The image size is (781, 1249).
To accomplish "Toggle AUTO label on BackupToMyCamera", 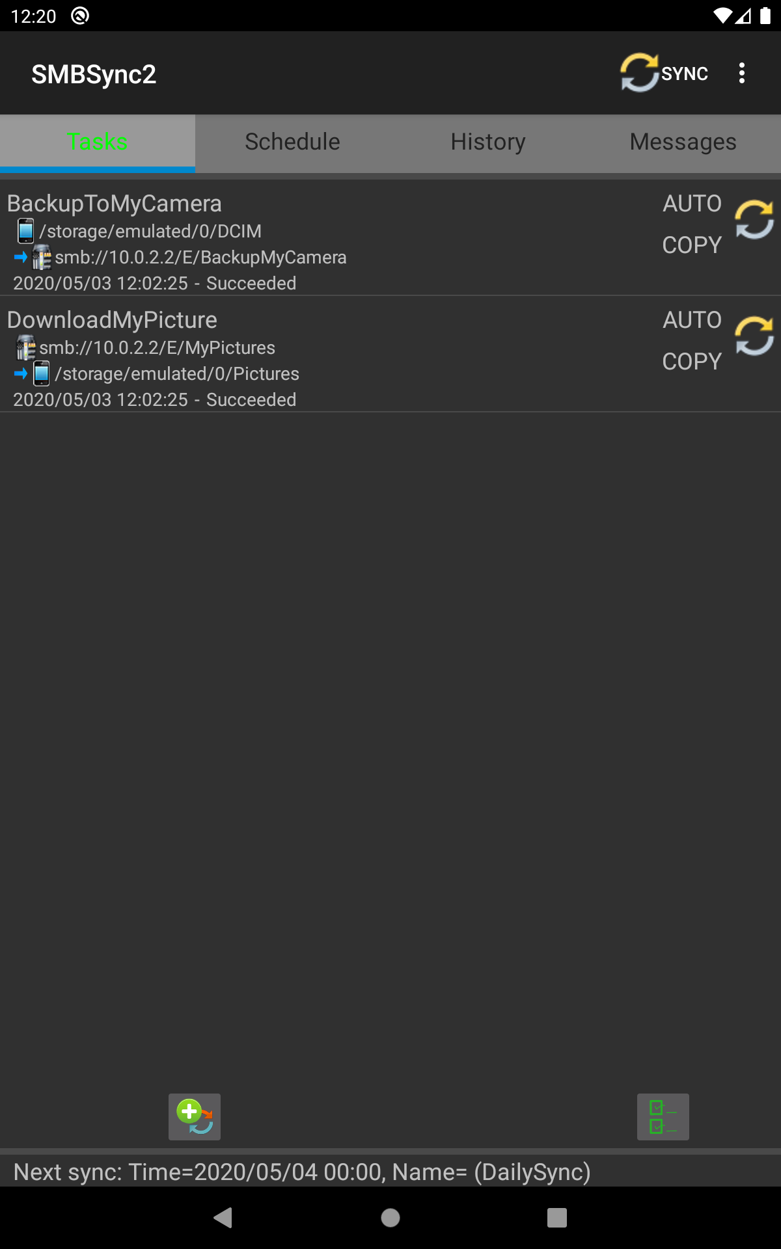I will coord(692,204).
